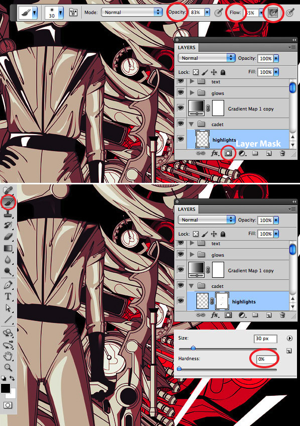Select the Blur tool (water drop)
The height and width of the screenshot is (426, 300).
[x=8, y=259]
